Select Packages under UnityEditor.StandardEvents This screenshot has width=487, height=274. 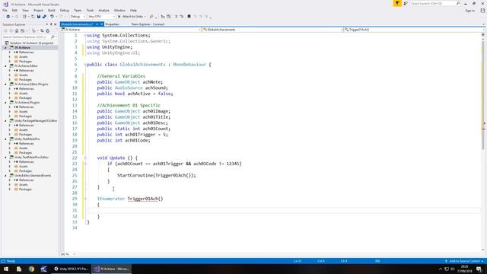(25, 190)
